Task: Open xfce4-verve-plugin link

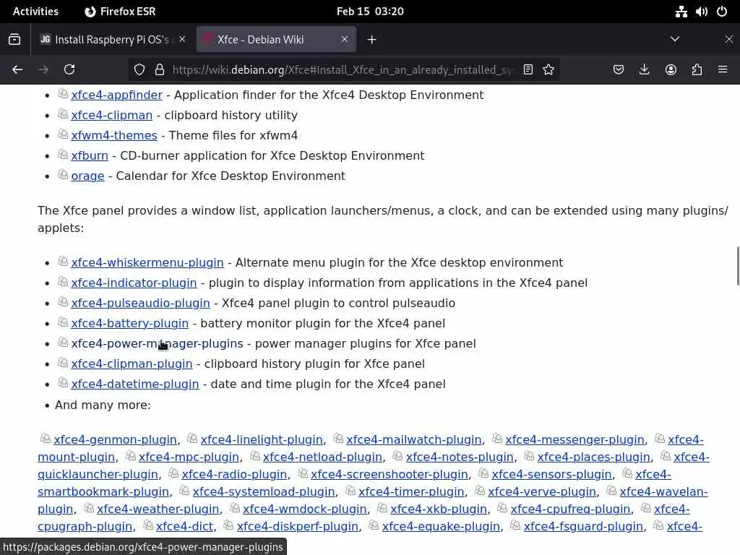Action: click(542, 492)
